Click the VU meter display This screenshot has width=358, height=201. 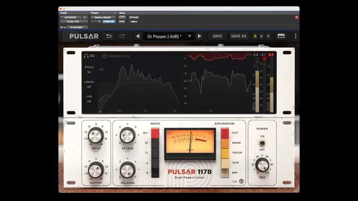coord(190,144)
